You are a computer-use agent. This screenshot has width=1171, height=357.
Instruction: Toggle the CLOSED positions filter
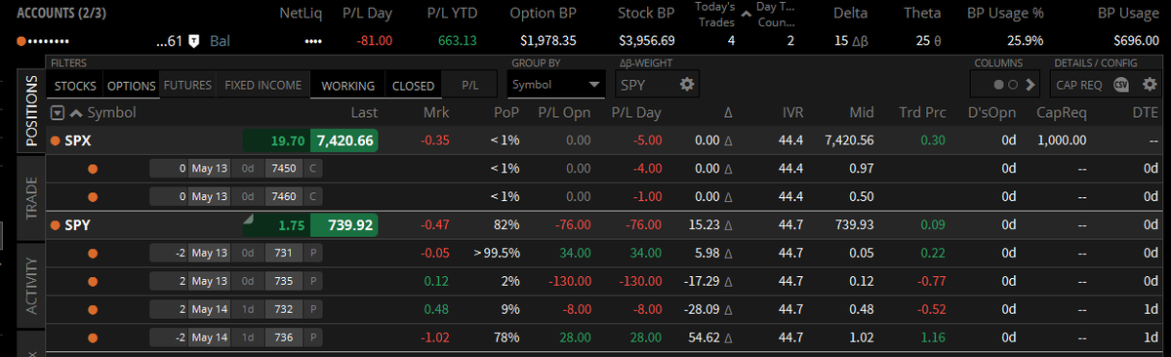click(413, 85)
